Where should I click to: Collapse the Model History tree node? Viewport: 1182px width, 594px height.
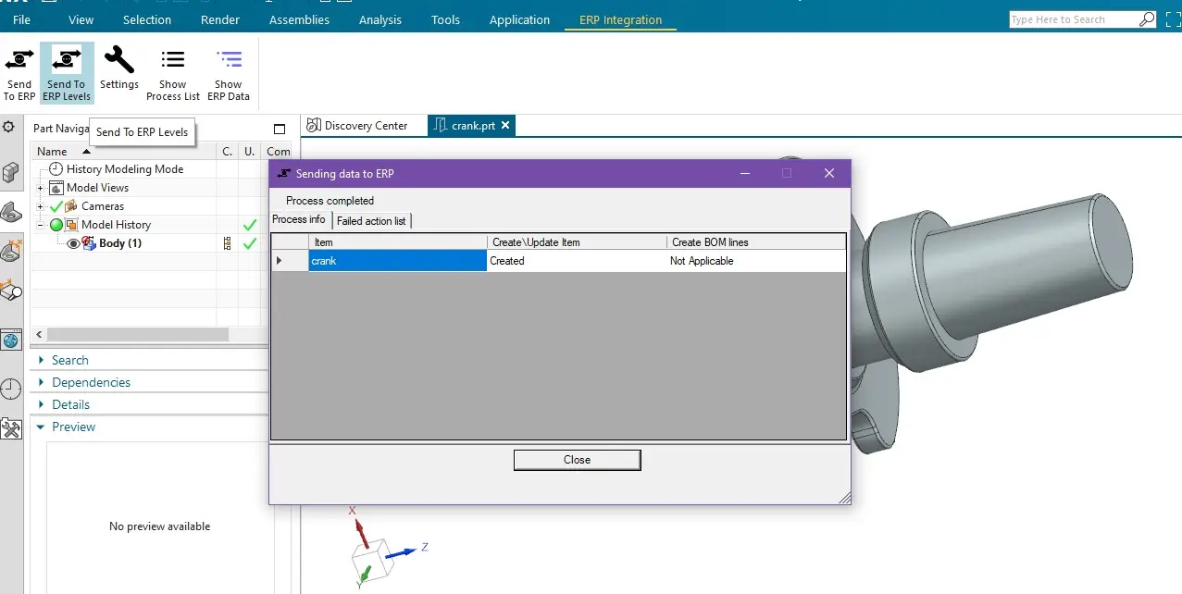(41, 225)
